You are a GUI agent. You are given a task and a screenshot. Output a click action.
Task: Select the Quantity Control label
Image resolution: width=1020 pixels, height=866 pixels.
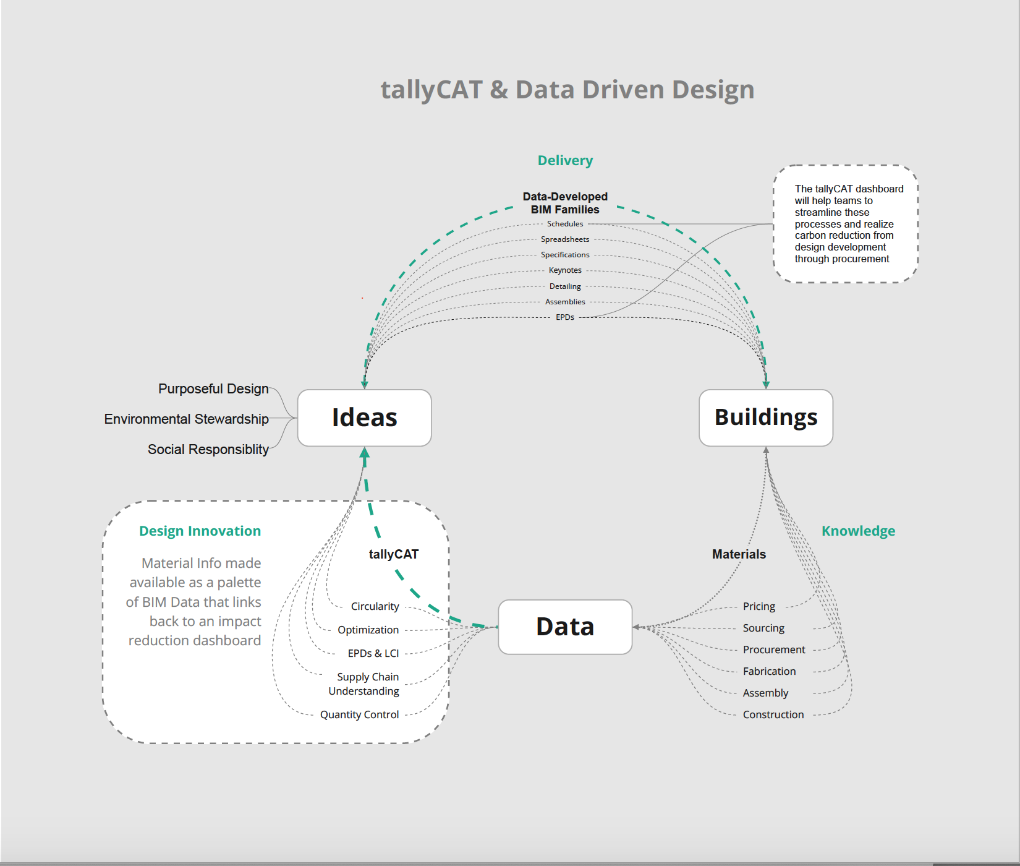(x=359, y=714)
